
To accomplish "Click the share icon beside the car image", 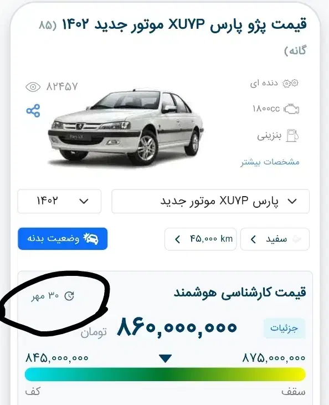I will pos(33,111).
